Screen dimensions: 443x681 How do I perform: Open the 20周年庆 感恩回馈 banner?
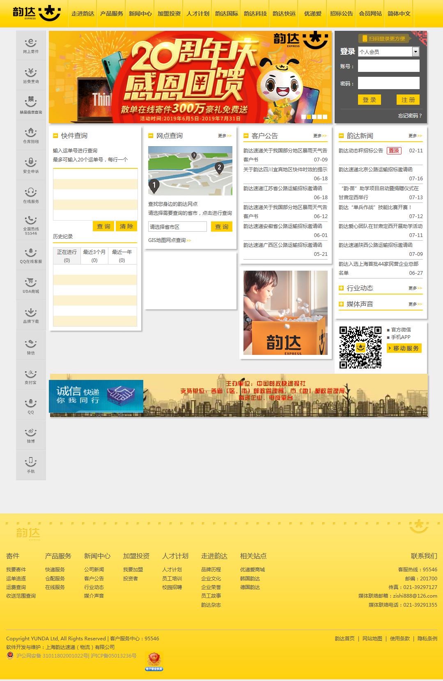190,77
